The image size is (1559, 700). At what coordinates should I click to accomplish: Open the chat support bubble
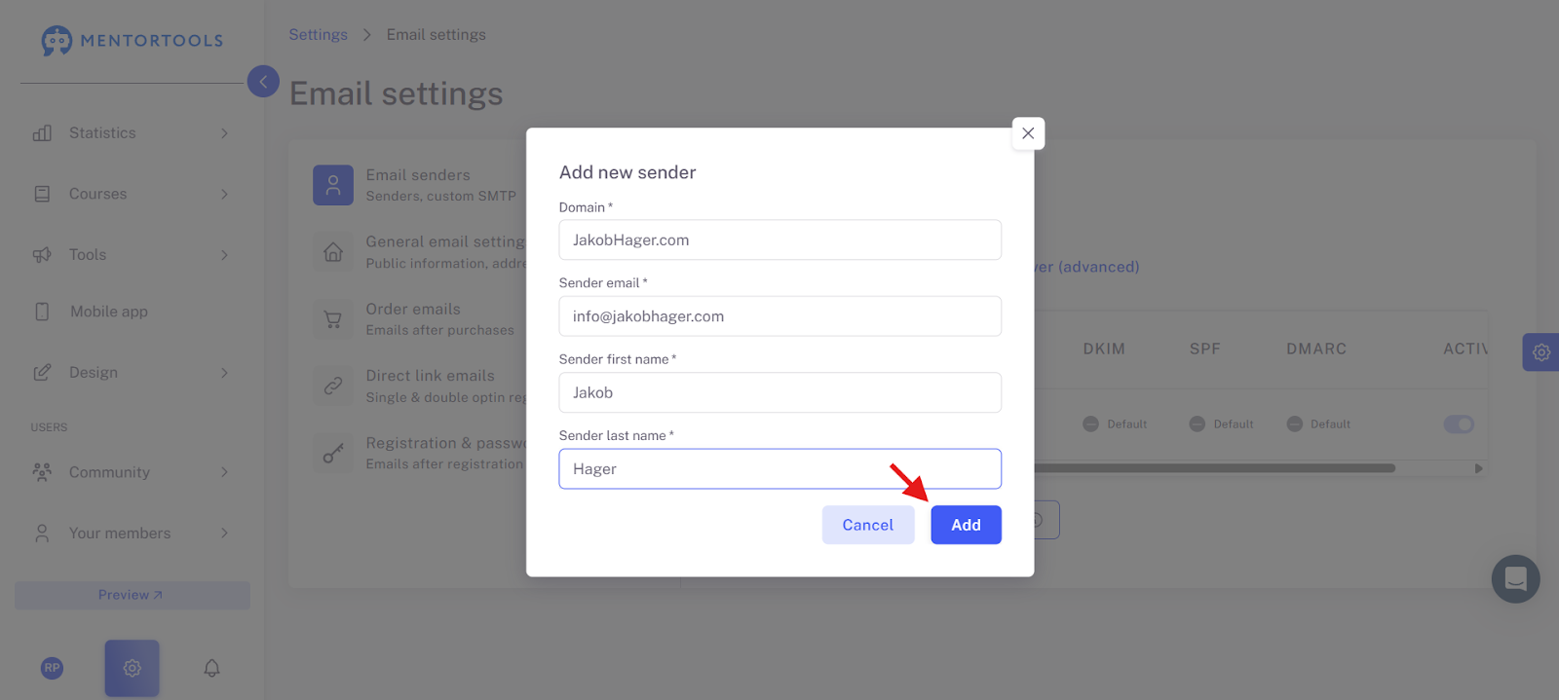1515,578
